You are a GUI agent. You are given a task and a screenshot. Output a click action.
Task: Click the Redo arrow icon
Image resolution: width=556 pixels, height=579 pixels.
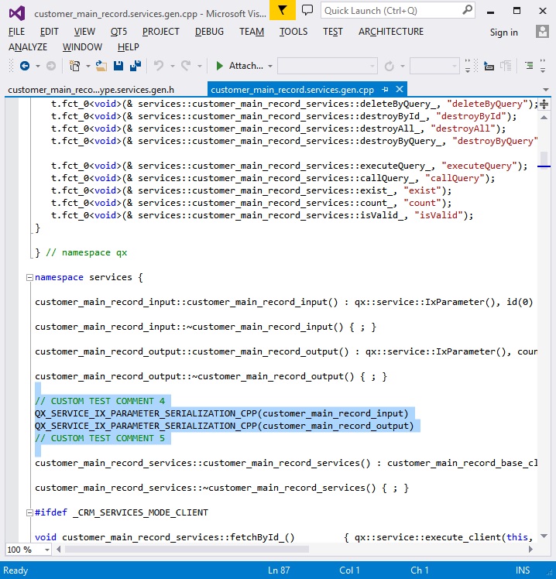[186, 66]
